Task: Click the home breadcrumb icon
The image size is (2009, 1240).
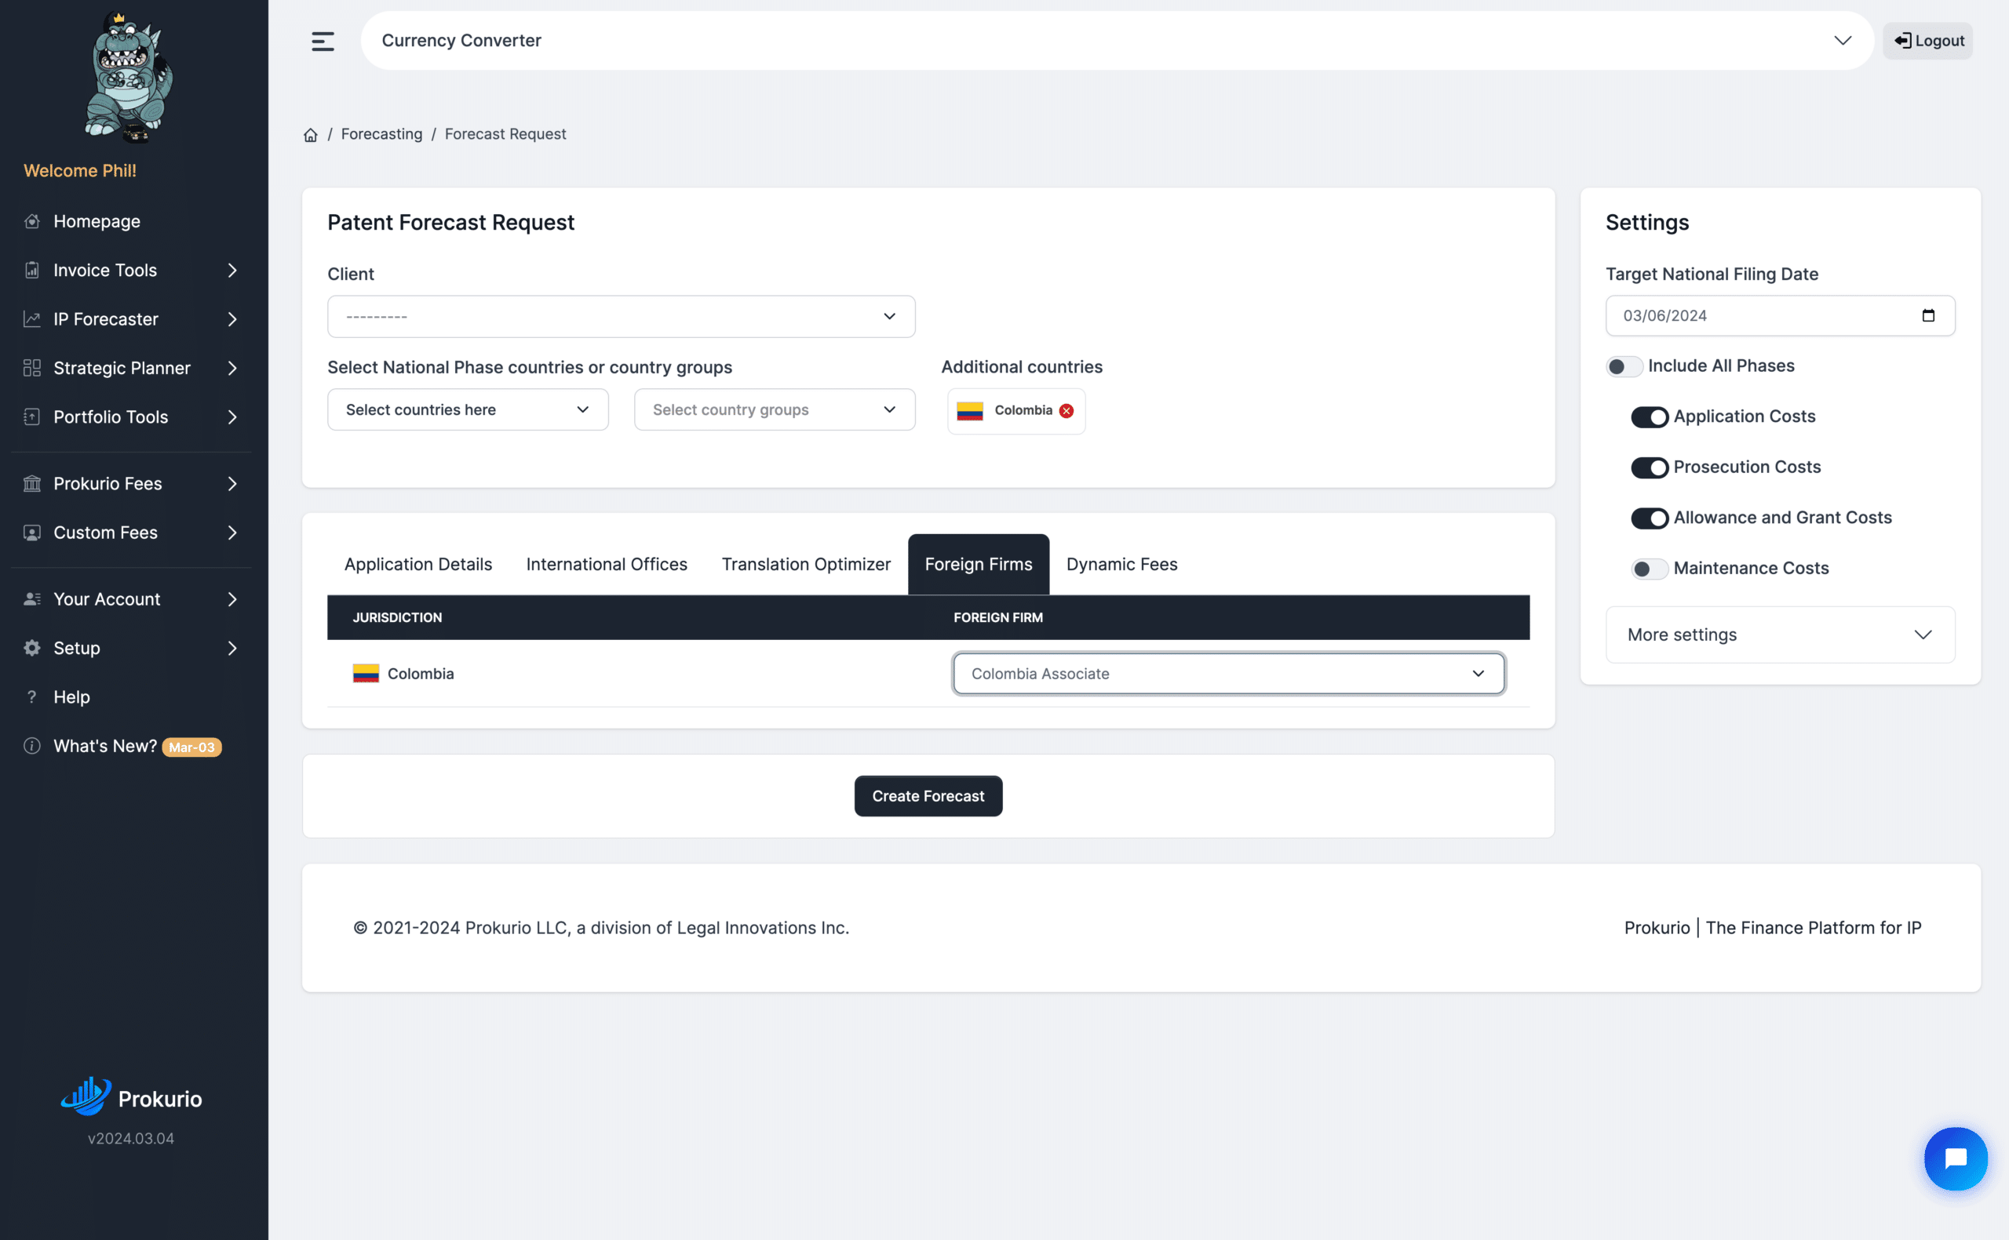Action: click(310, 134)
